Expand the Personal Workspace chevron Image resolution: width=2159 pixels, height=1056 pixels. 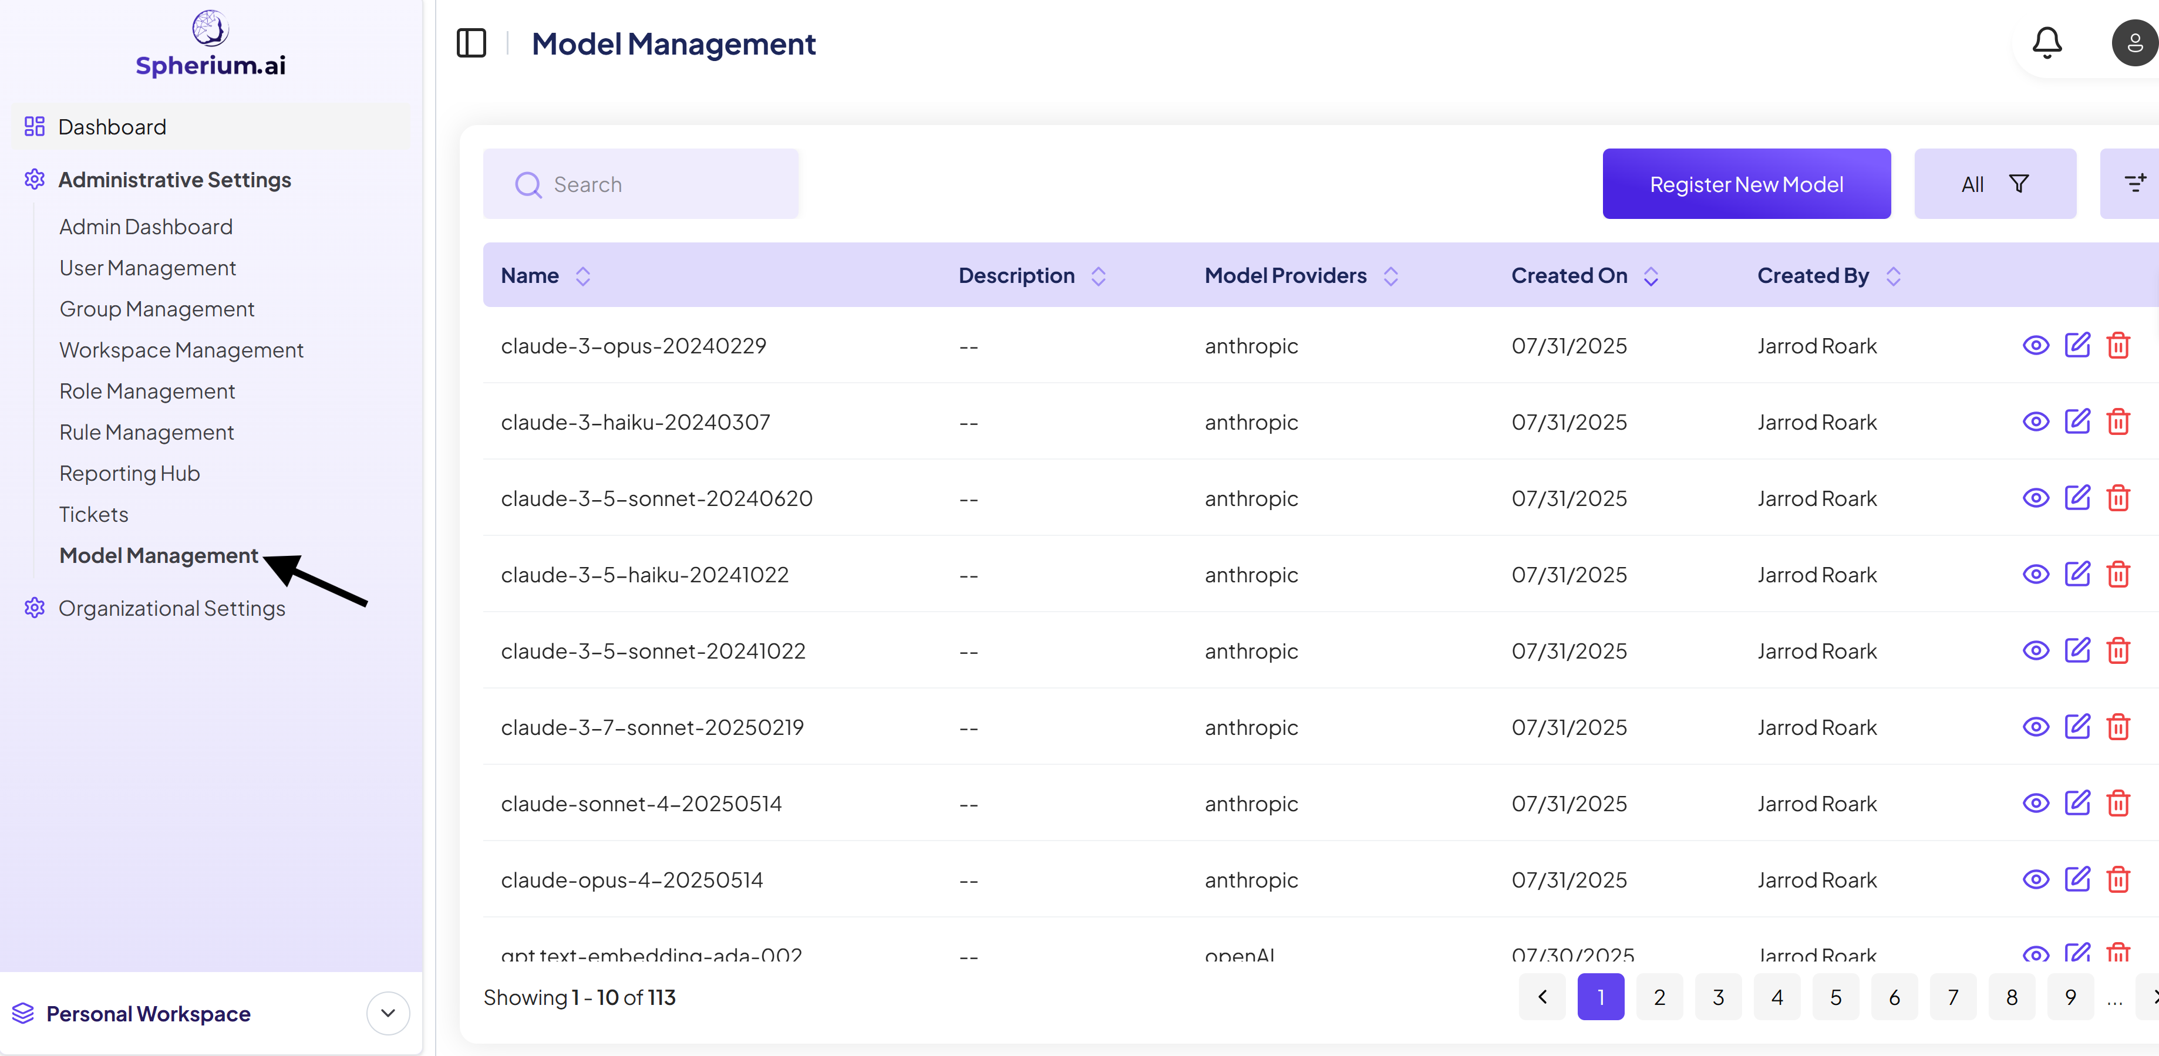pyautogui.click(x=388, y=1013)
